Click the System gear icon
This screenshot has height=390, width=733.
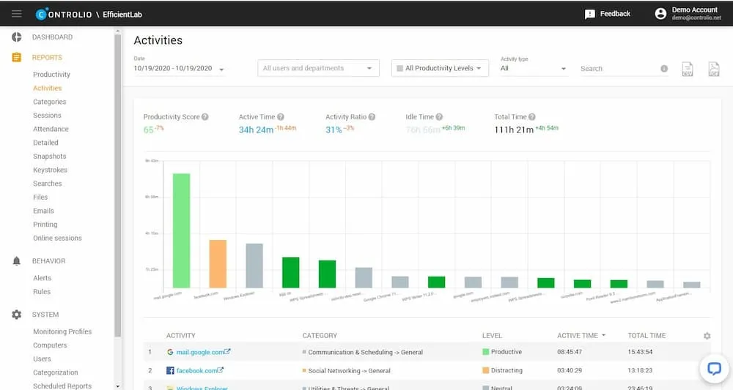pyautogui.click(x=17, y=315)
